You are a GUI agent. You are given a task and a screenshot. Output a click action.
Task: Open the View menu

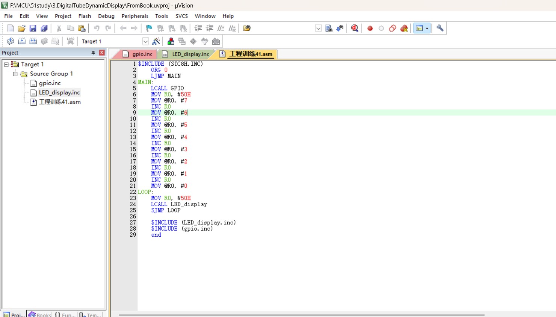[x=42, y=16]
